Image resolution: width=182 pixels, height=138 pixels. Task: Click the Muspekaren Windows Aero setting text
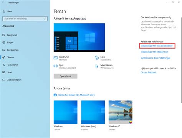coord(107,66)
